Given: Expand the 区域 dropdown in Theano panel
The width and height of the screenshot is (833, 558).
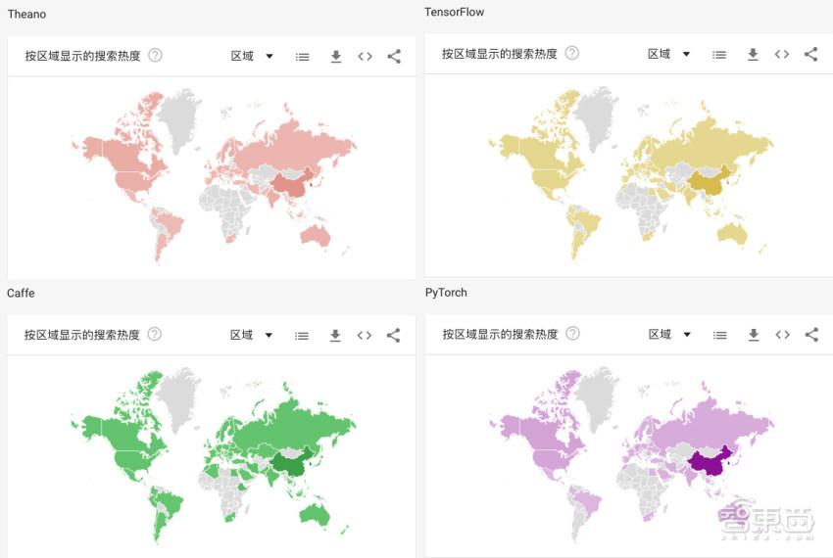Looking at the screenshot, I should pos(253,57).
